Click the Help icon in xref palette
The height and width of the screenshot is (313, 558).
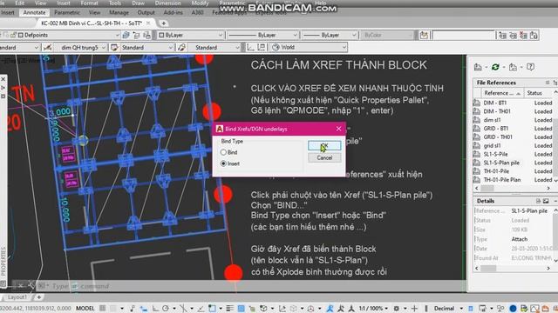point(530,67)
